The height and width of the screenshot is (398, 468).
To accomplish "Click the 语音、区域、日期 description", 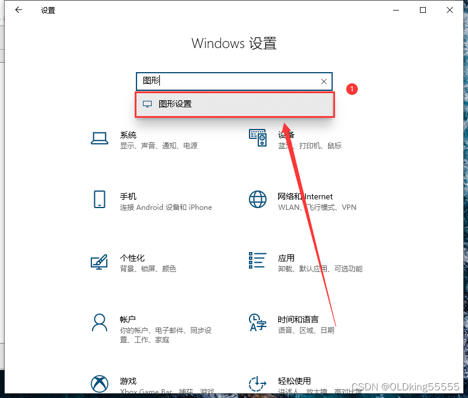I will (306, 330).
